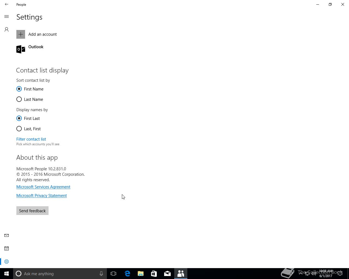This screenshot has height=279, width=349.
Task: Switch to Calendar via sidebar calendar icon
Action: click(7, 248)
